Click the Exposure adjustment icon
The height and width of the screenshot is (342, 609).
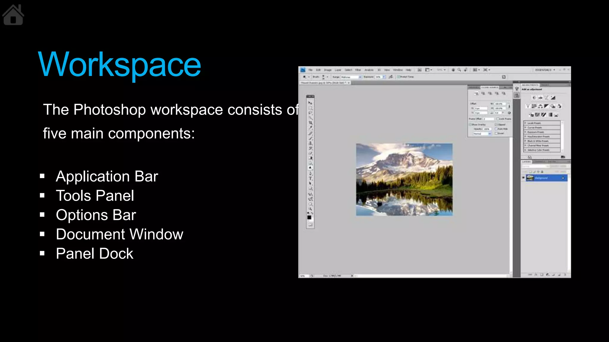[553, 97]
